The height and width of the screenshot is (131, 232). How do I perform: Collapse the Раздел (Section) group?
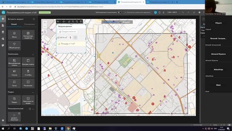pos(33,92)
